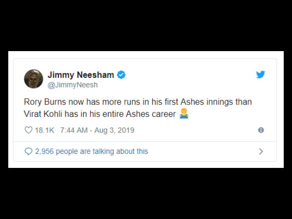This screenshot has height=219, width=292.
Task: Open "2,956 people are talking about this"
Action: click(x=91, y=151)
